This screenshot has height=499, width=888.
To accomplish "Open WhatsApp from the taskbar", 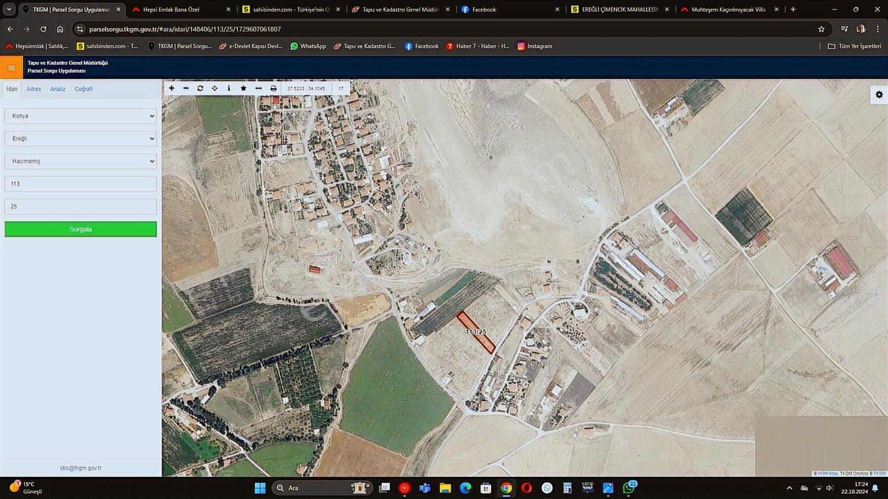I will click(x=629, y=488).
